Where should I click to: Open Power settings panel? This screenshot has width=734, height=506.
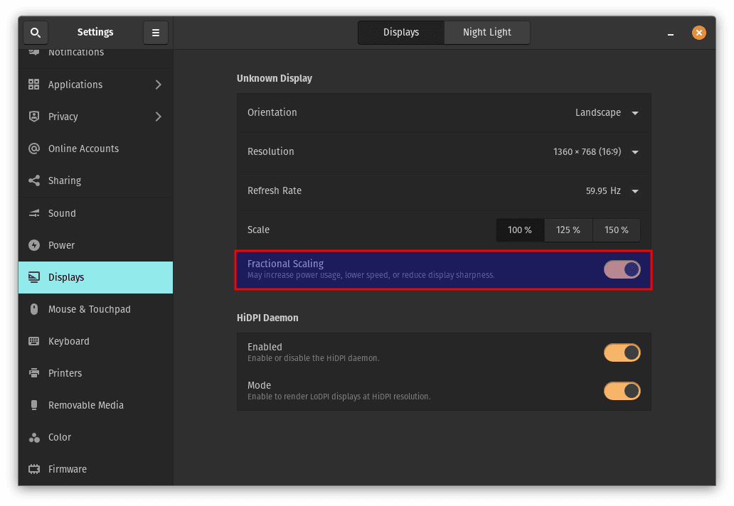click(x=95, y=245)
